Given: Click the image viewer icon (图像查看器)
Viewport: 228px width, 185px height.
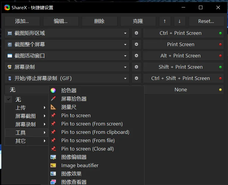Looking at the screenshot, I should point(53,182).
